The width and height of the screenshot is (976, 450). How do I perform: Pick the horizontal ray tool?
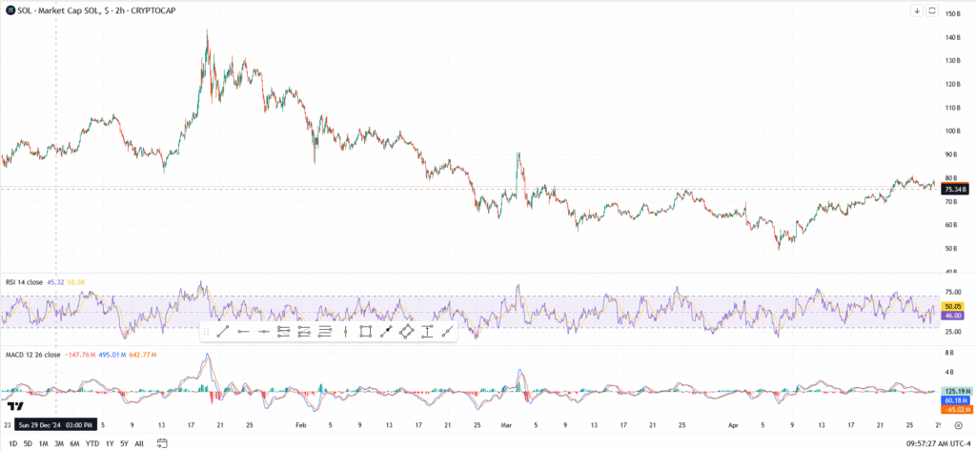(242, 332)
